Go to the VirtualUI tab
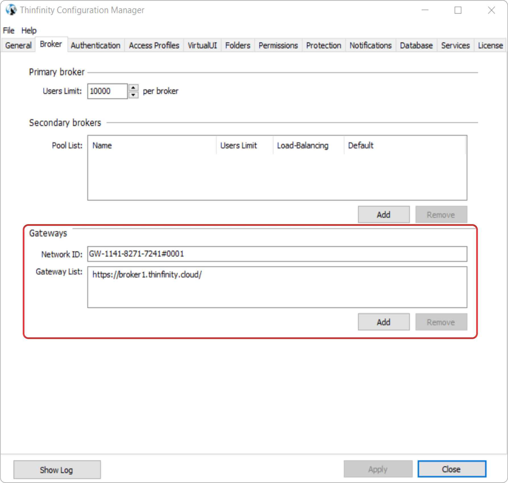 pos(202,46)
